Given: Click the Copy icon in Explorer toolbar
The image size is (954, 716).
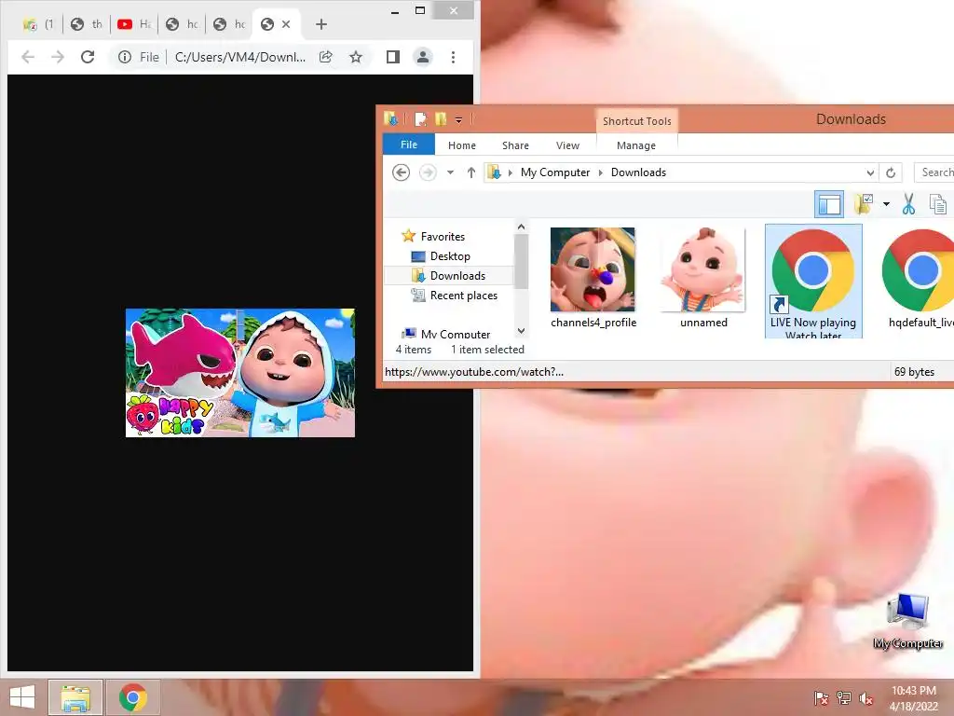Looking at the screenshot, I should tap(937, 204).
